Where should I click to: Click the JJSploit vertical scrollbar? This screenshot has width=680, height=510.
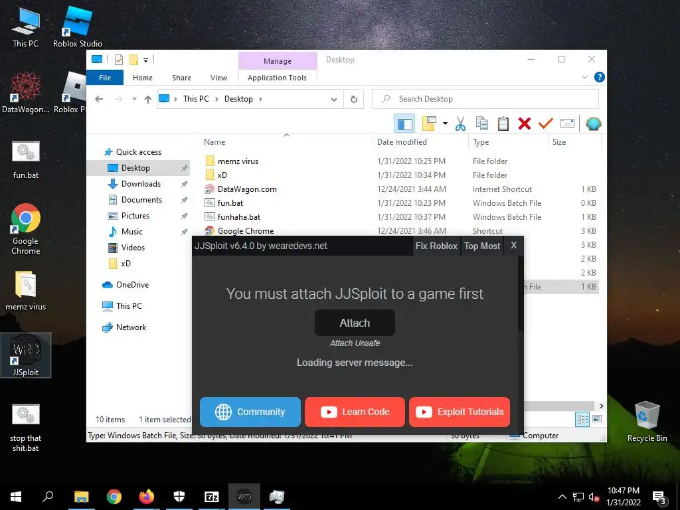coord(521,294)
